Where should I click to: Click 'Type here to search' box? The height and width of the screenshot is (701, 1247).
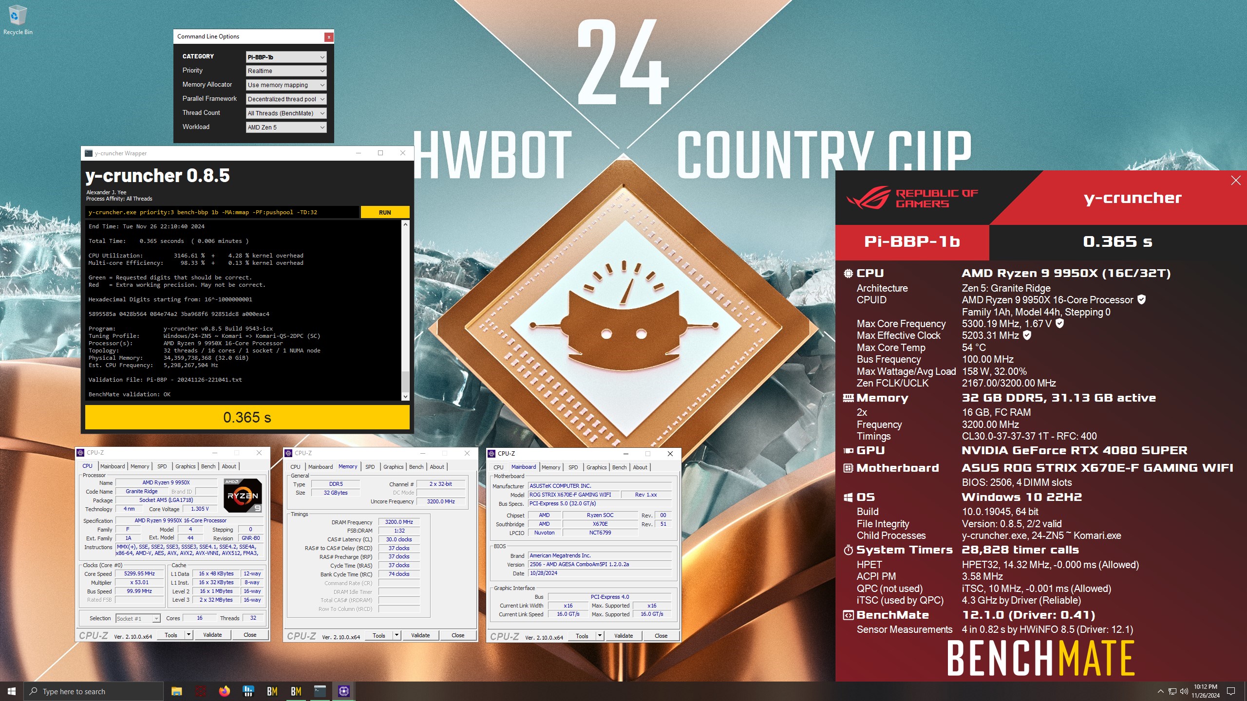[94, 691]
